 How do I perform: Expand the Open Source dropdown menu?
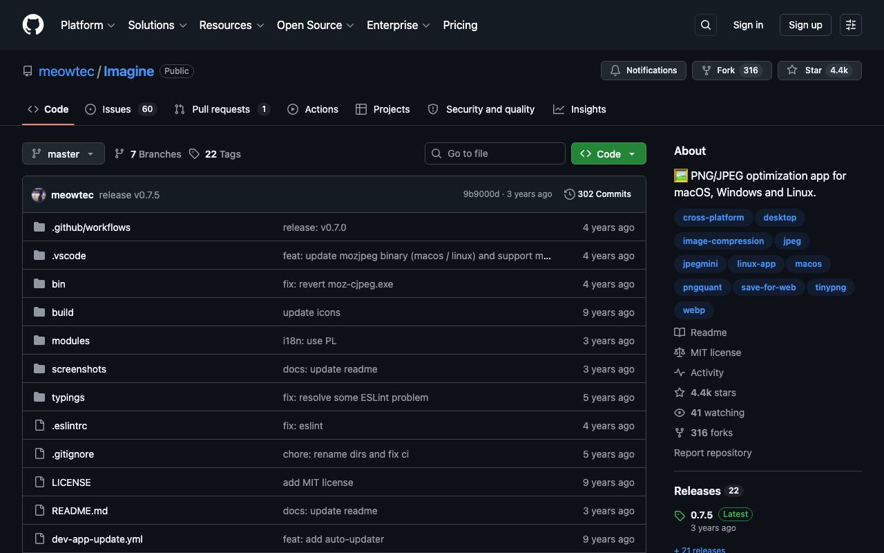(316, 25)
